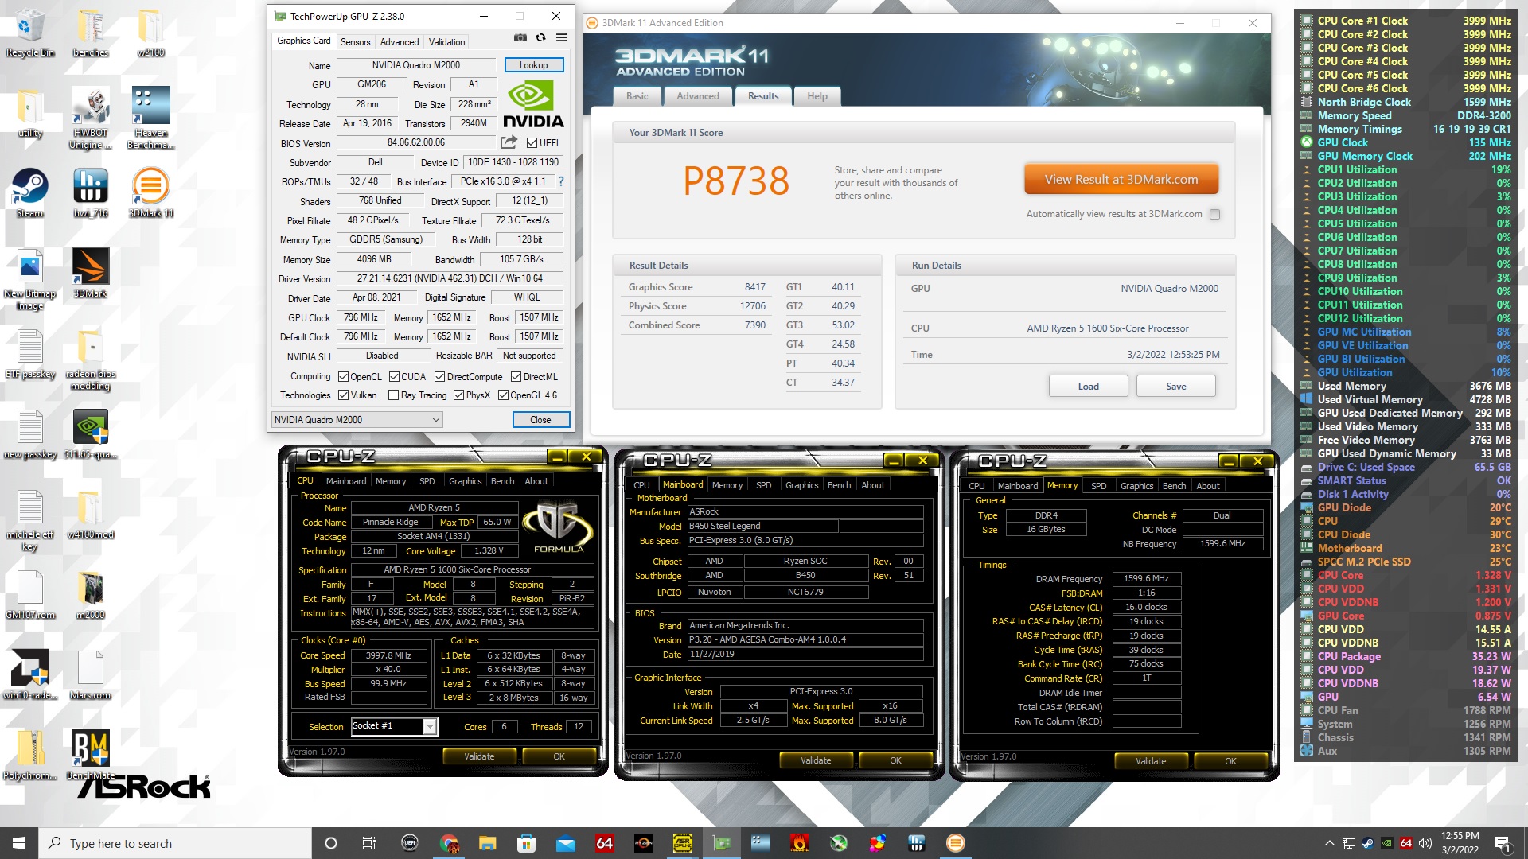Click the Lookup button in GPU-Z

click(x=533, y=65)
